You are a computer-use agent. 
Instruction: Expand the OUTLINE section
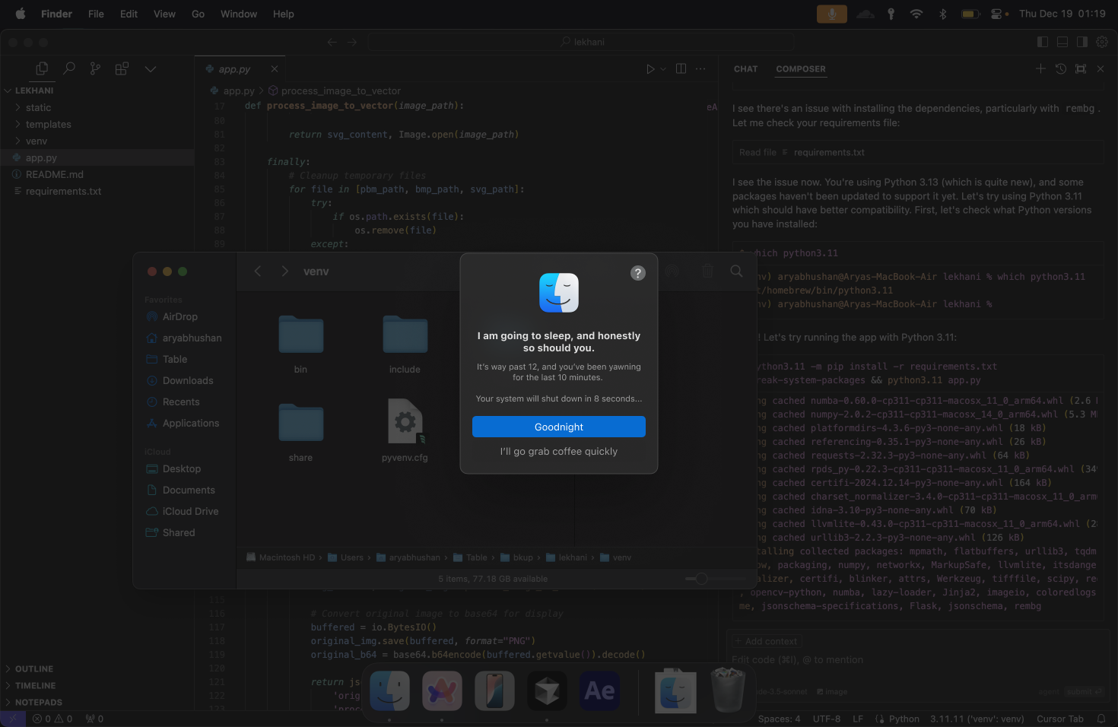point(97,669)
